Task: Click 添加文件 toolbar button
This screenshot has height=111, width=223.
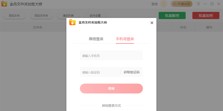Action: [x=14, y=16]
